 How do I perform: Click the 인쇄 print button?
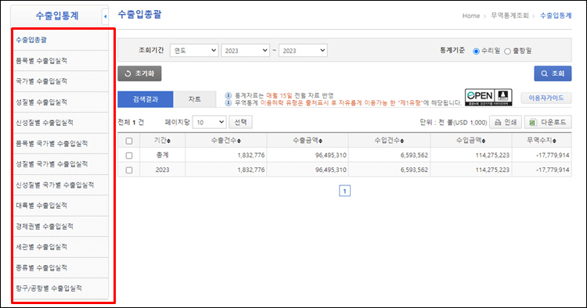pos(506,122)
